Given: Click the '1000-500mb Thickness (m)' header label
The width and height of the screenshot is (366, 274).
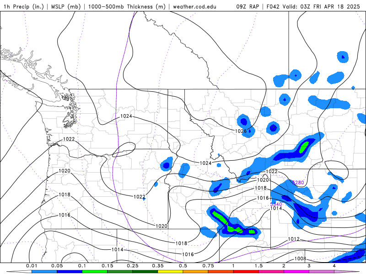Looking at the screenshot, I should (127, 7).
